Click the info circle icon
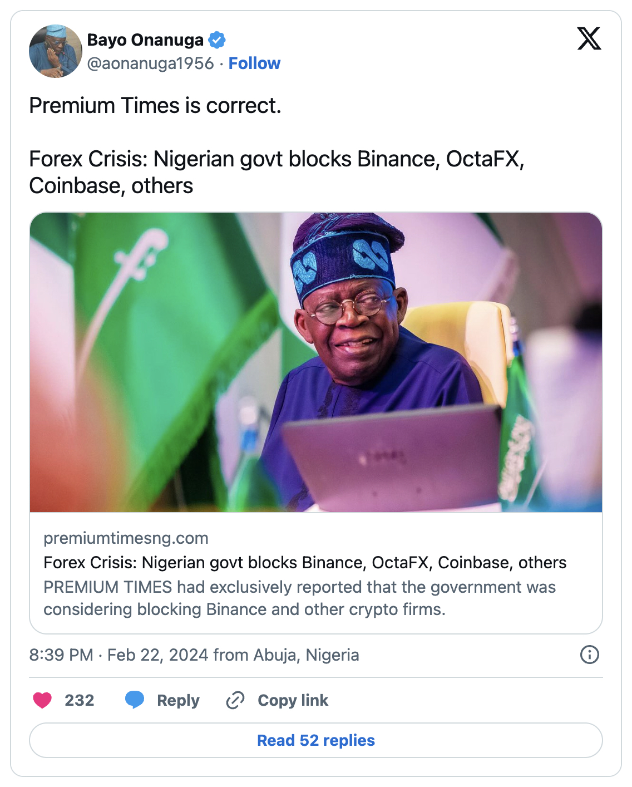The height and width of the screenshot is (787, 632). (589, 655)
